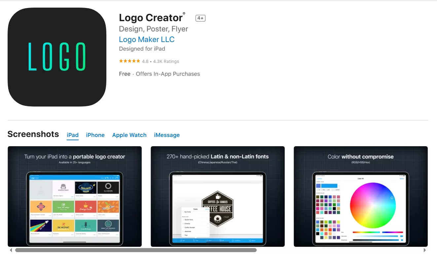This screenshot has width=437, height=262.
Task: Click the five-star rating icons
Action: click(129, 61)
